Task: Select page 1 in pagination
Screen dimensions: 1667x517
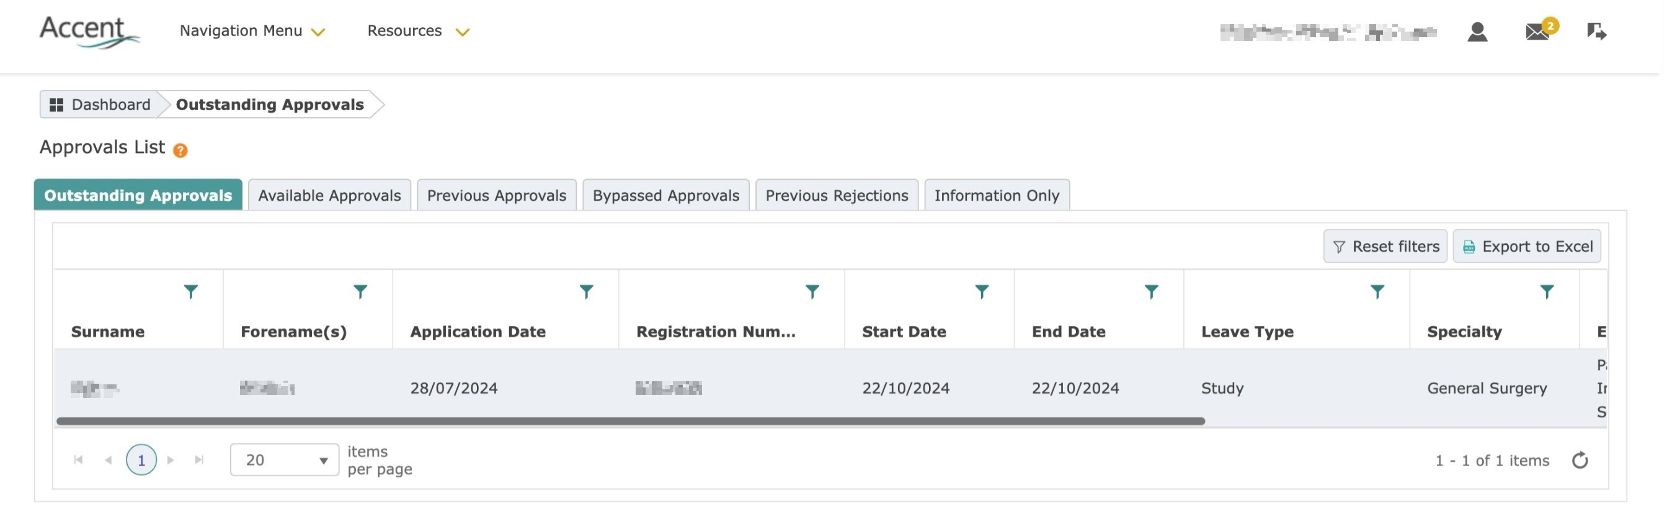Action: 141,460
